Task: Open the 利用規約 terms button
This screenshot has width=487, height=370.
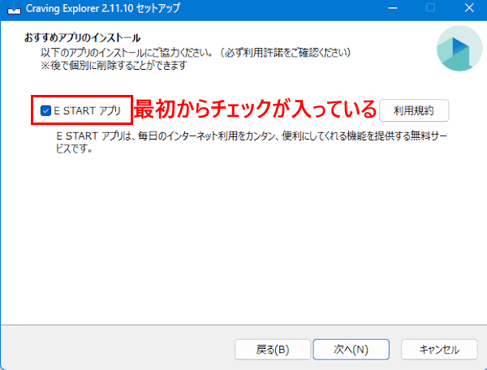Action: [x=414, y=110]
